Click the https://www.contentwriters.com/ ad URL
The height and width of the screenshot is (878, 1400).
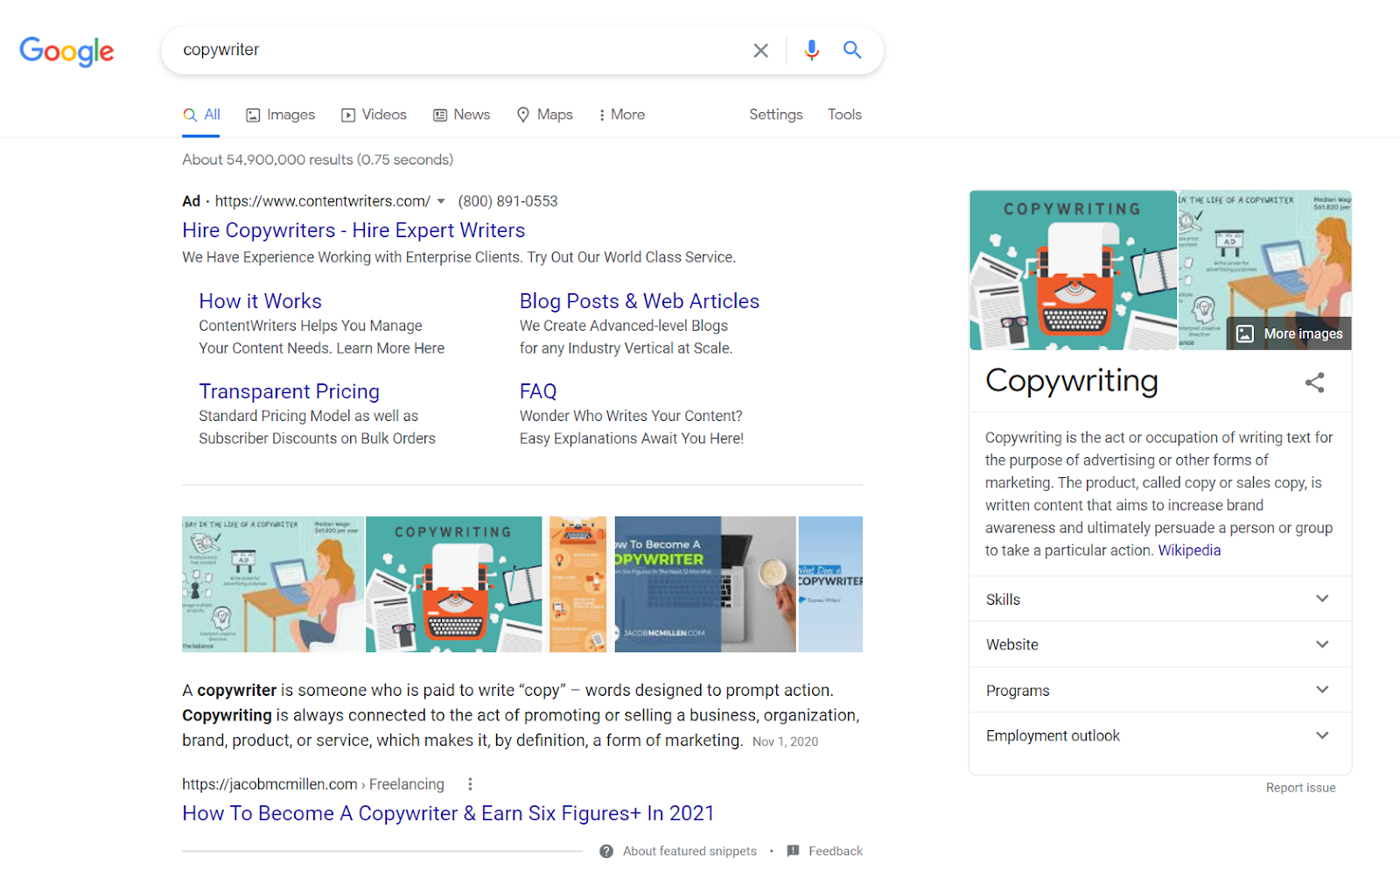click(x=323, y=201)
